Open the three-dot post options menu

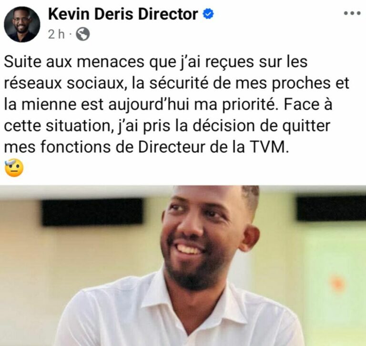coord(352,13)
